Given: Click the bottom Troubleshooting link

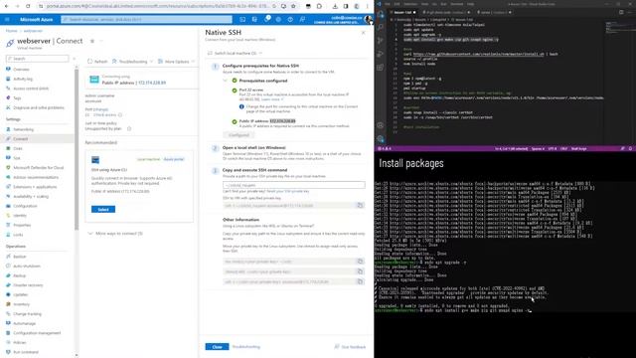Looking at the screenshot, I should coord(246,347).
